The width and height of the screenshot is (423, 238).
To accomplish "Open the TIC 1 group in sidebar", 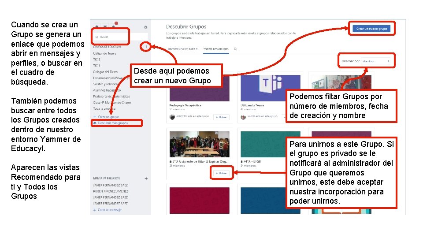I will [96, 66].
